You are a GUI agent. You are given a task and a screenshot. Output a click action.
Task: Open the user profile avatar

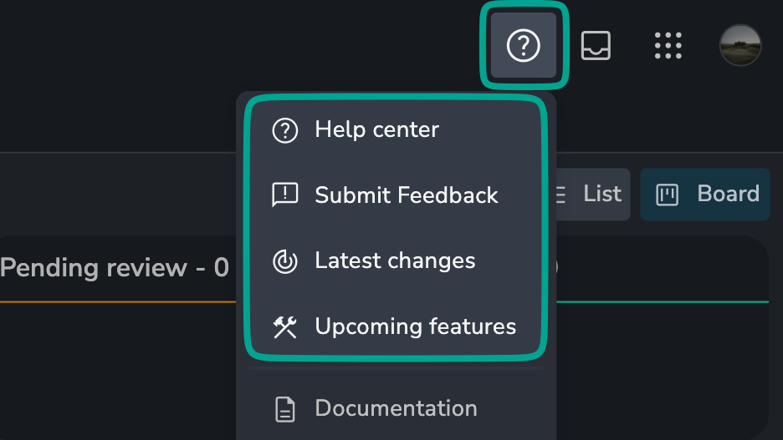point(740,45)
